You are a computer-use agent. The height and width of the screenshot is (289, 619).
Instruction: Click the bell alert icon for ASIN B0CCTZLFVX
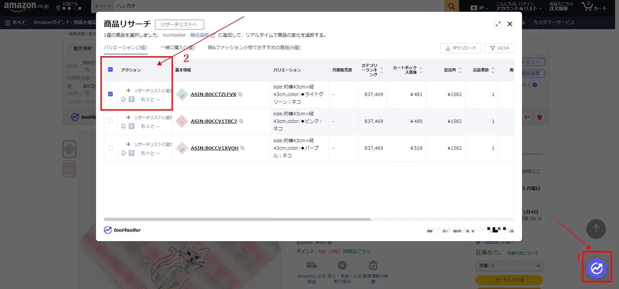[124, 99]
